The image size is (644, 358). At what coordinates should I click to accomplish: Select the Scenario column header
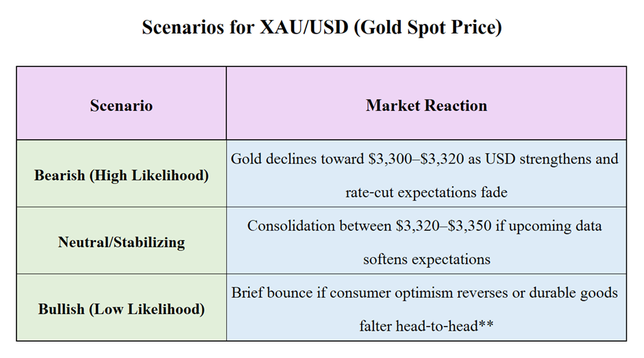coord(121,103)
